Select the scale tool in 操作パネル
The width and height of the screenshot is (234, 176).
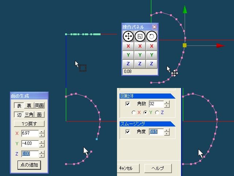(x=140, y=36)
